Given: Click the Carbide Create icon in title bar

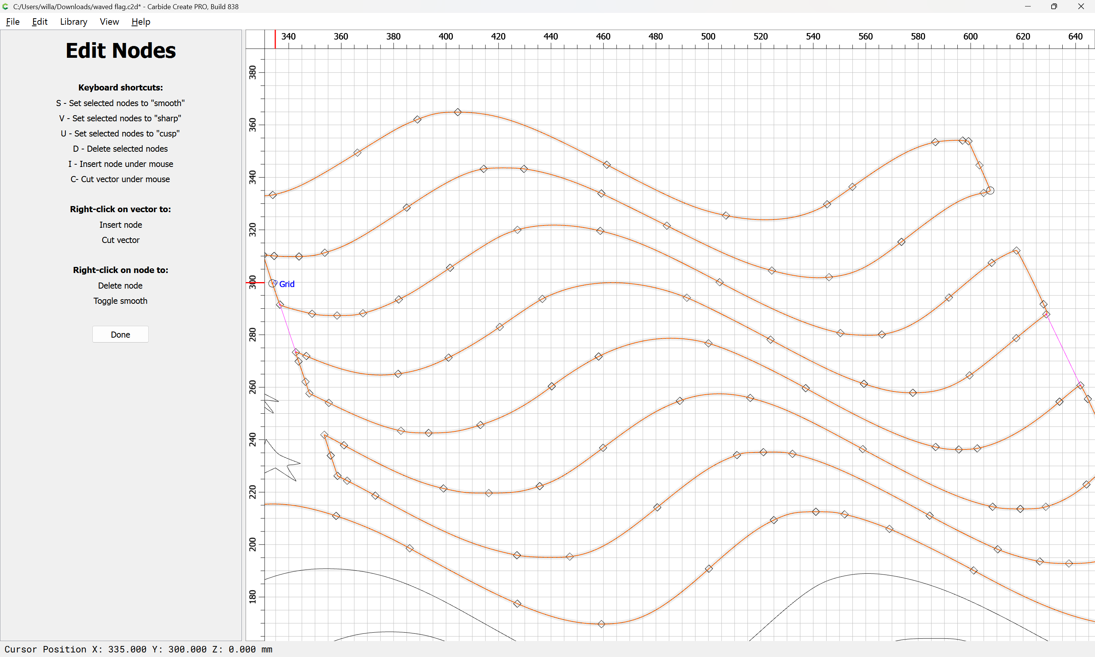Looking at the screenshot, I should pos(5,6).
